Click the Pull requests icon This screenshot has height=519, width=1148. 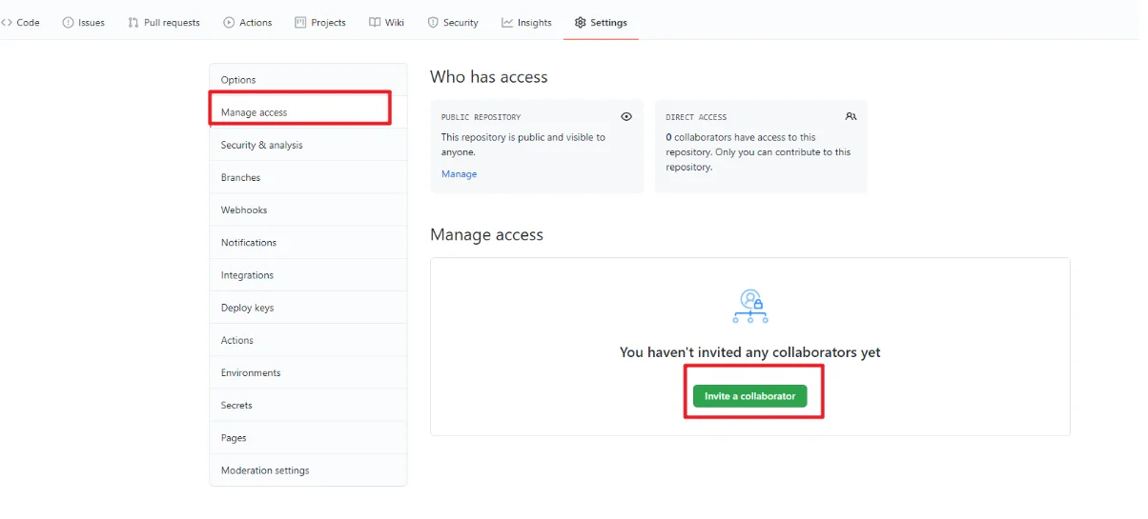coord(133,23)
